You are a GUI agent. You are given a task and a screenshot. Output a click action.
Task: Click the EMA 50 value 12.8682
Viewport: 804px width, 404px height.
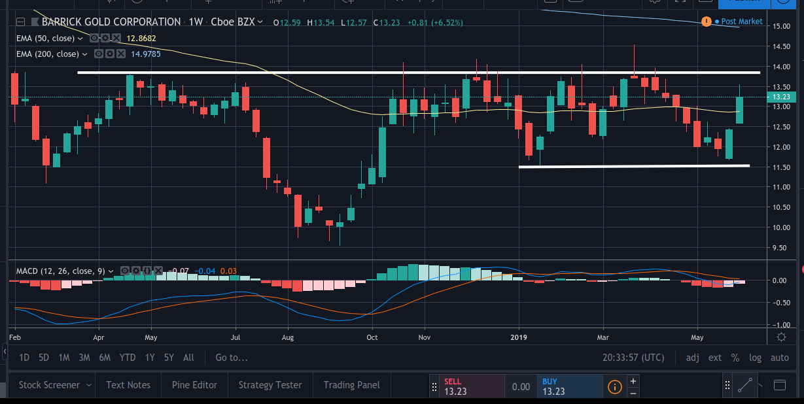pyautogui.click(x=141, y=39)
